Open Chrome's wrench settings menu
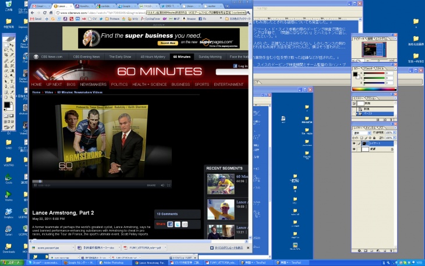The width and height of the screenshot is (425, 266). tap(249, 12)
